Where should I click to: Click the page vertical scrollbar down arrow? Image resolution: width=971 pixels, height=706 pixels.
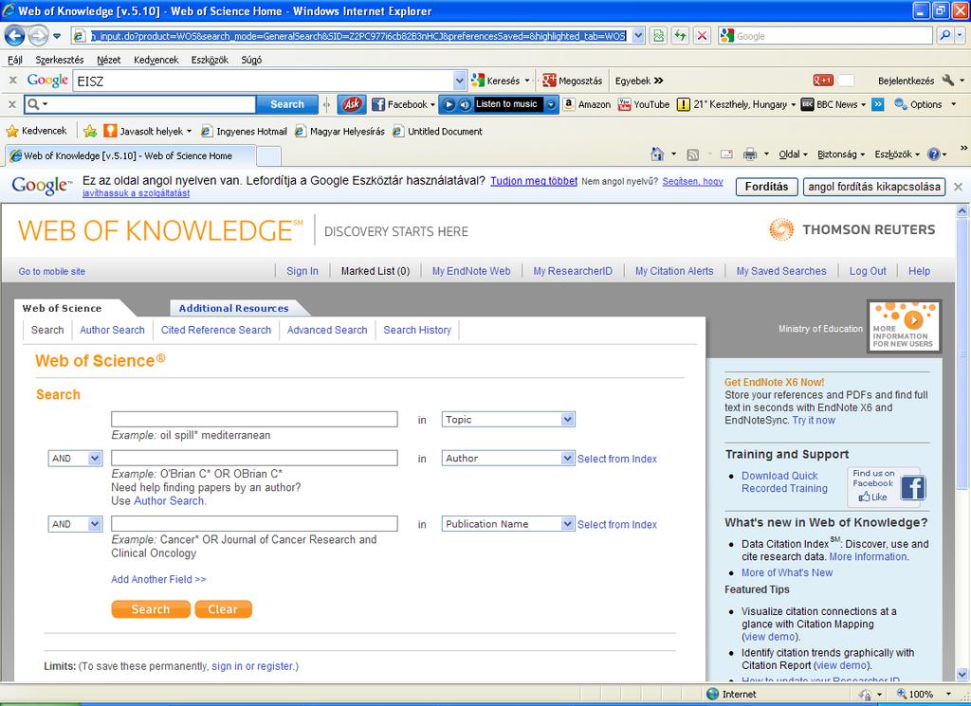tap(962, 674)
